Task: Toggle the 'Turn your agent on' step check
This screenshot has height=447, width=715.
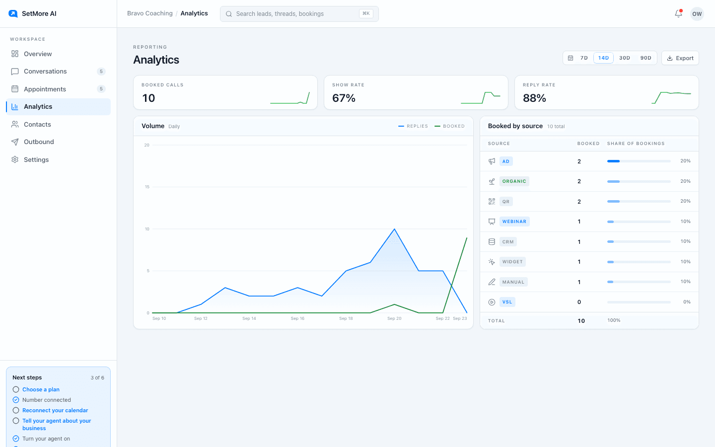Action: [16, 439]
